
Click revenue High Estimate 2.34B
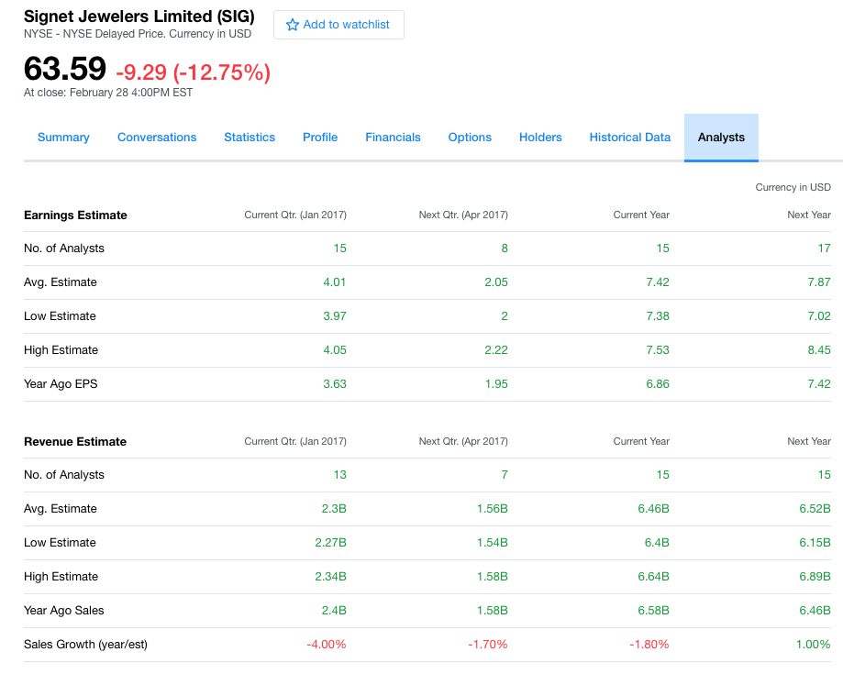(x=330, y=576)
